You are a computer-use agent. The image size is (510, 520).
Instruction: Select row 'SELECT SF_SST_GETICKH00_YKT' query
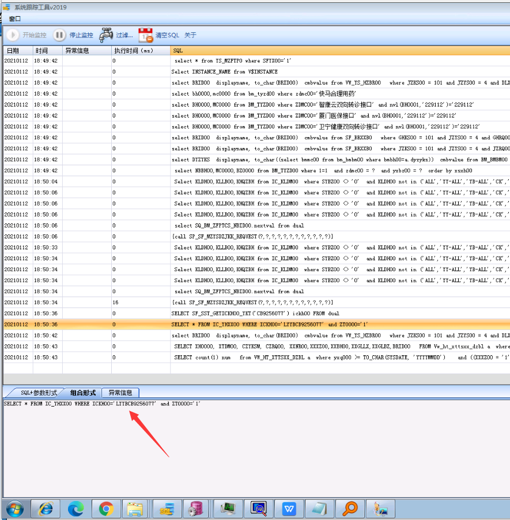(256, 313)
